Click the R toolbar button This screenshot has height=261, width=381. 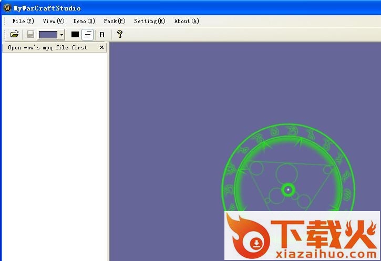coord(102,35)
